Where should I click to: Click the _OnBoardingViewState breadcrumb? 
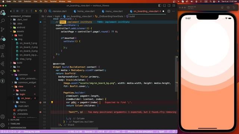pyautogui.click(x=111, y=16)
